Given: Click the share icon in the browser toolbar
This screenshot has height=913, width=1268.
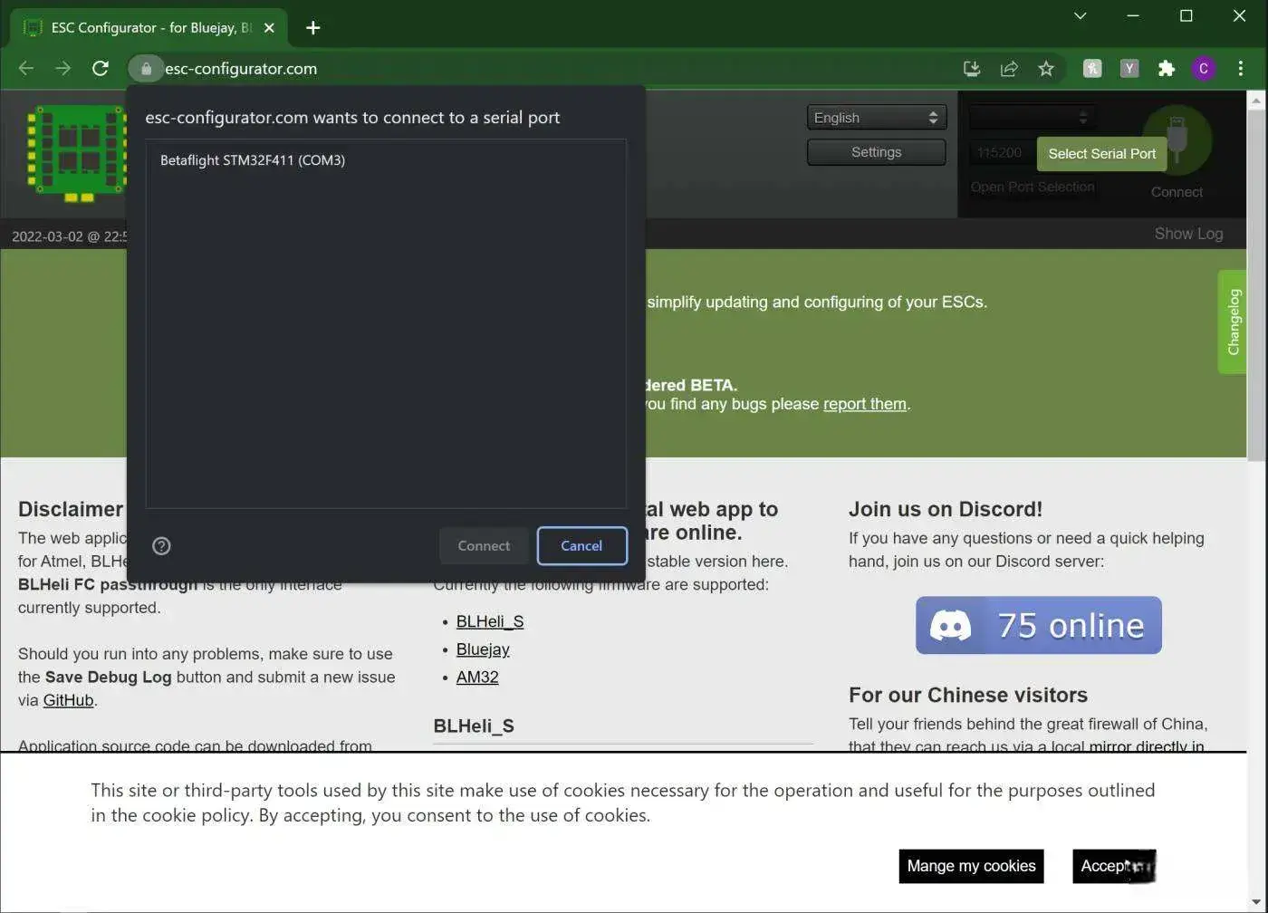Looking at the screenshot, I should (x=1009, y=68).
